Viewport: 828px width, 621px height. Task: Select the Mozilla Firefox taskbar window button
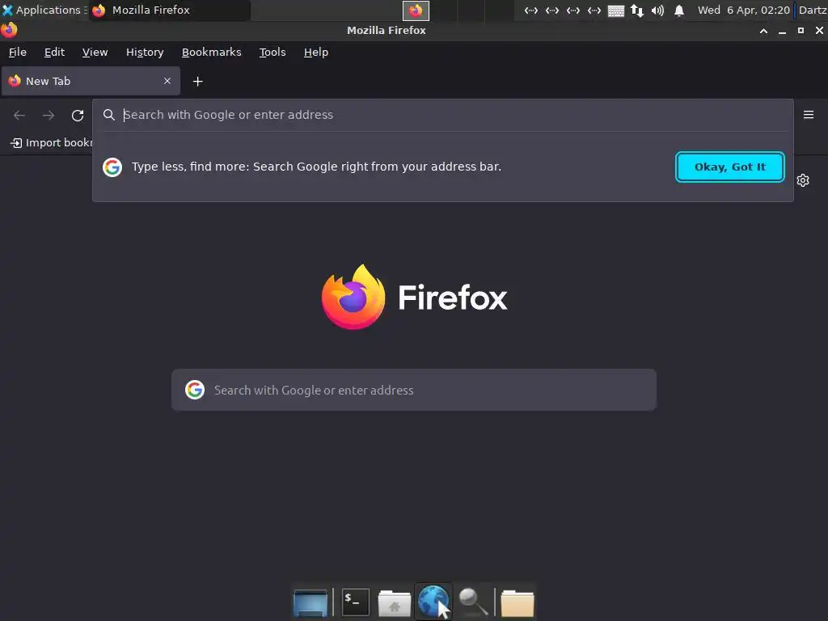coord(169,10)
